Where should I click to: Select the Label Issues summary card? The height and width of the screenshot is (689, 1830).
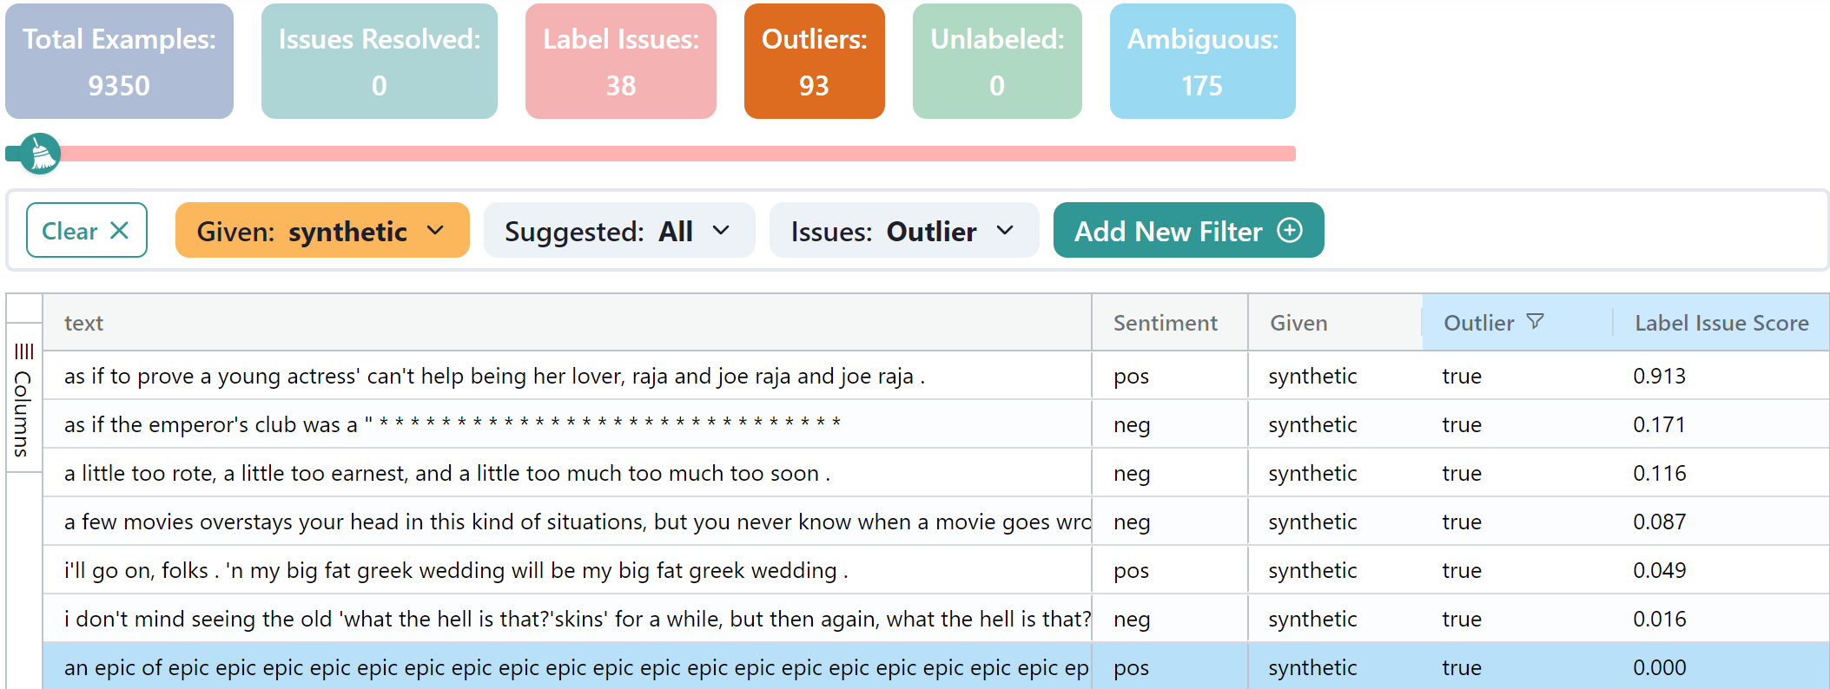coord(620,62)
